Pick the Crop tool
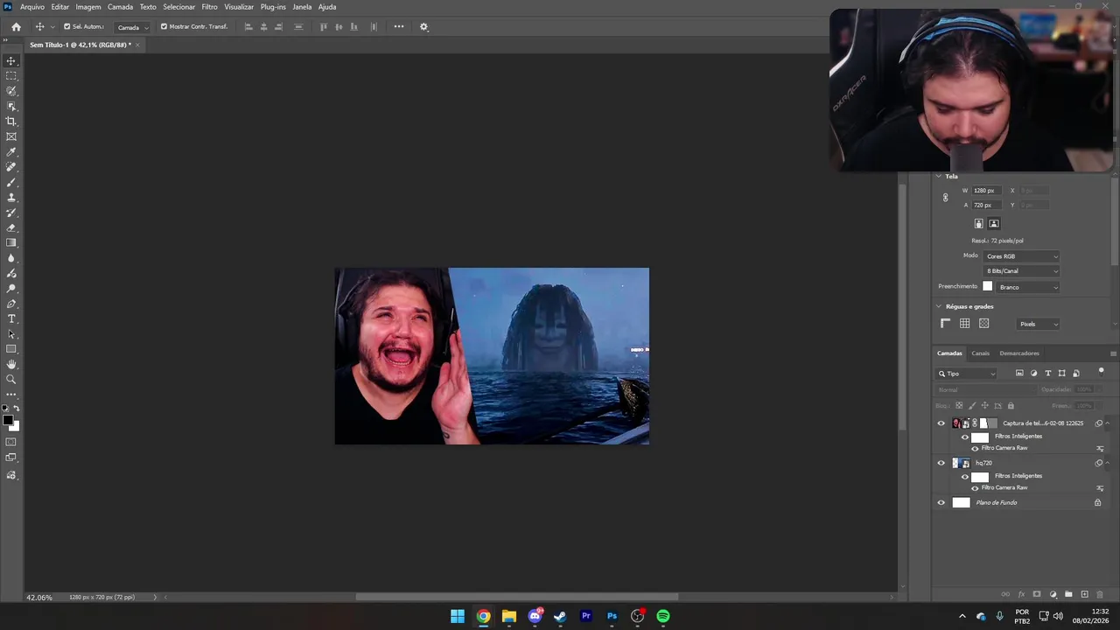This screenshot has width=1120, height=630. pos(11,122)
